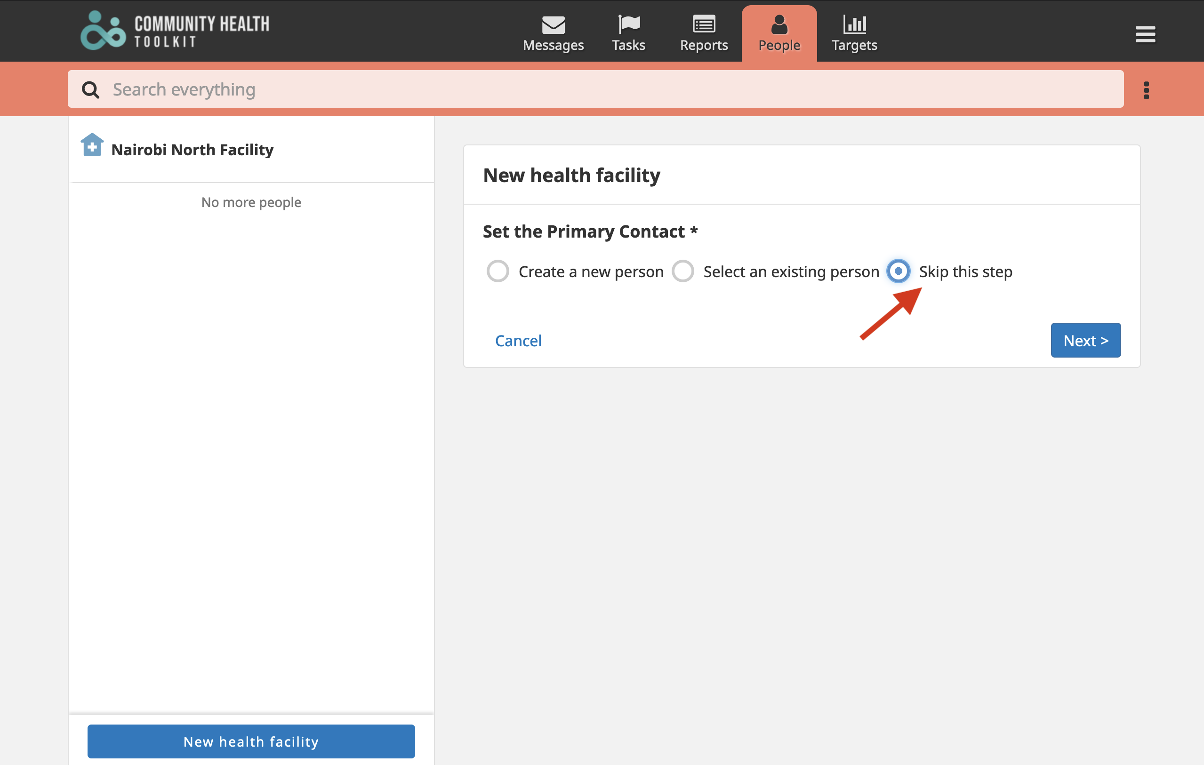The width and height of the screenshot is (1204, 765).
Task: Click the Next > button
Action: tap(1085, 340)
